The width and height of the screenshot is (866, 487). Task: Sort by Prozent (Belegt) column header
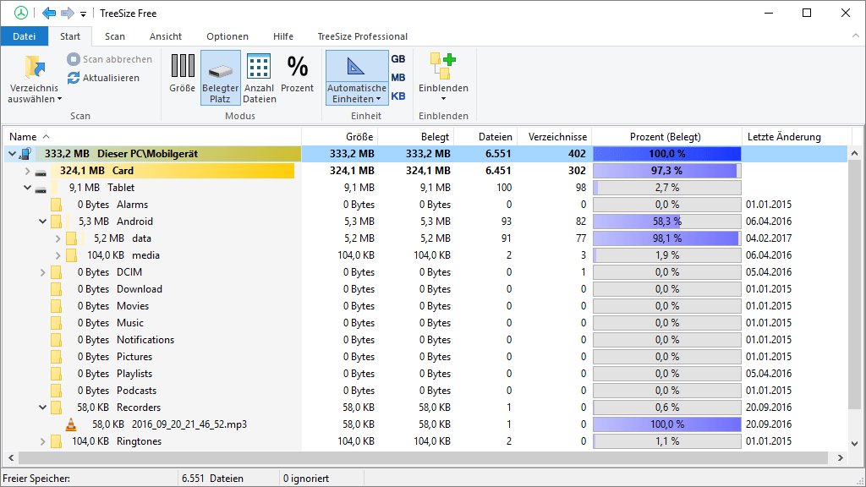[x=666, y=136]
